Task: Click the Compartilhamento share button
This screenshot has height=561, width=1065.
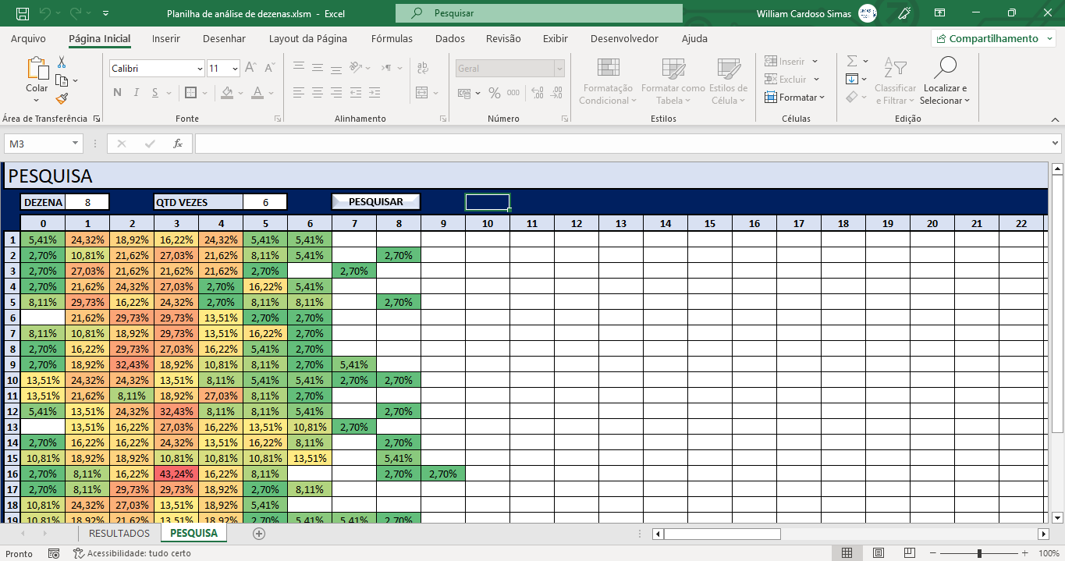Action: (x=992, y=38)
